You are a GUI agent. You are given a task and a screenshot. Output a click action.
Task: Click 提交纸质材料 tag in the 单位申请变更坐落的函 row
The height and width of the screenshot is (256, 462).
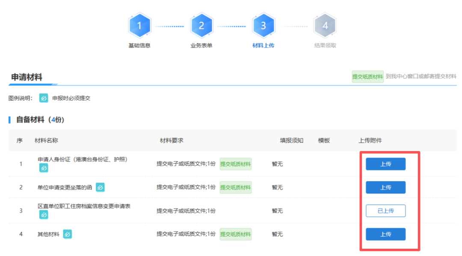235,188
